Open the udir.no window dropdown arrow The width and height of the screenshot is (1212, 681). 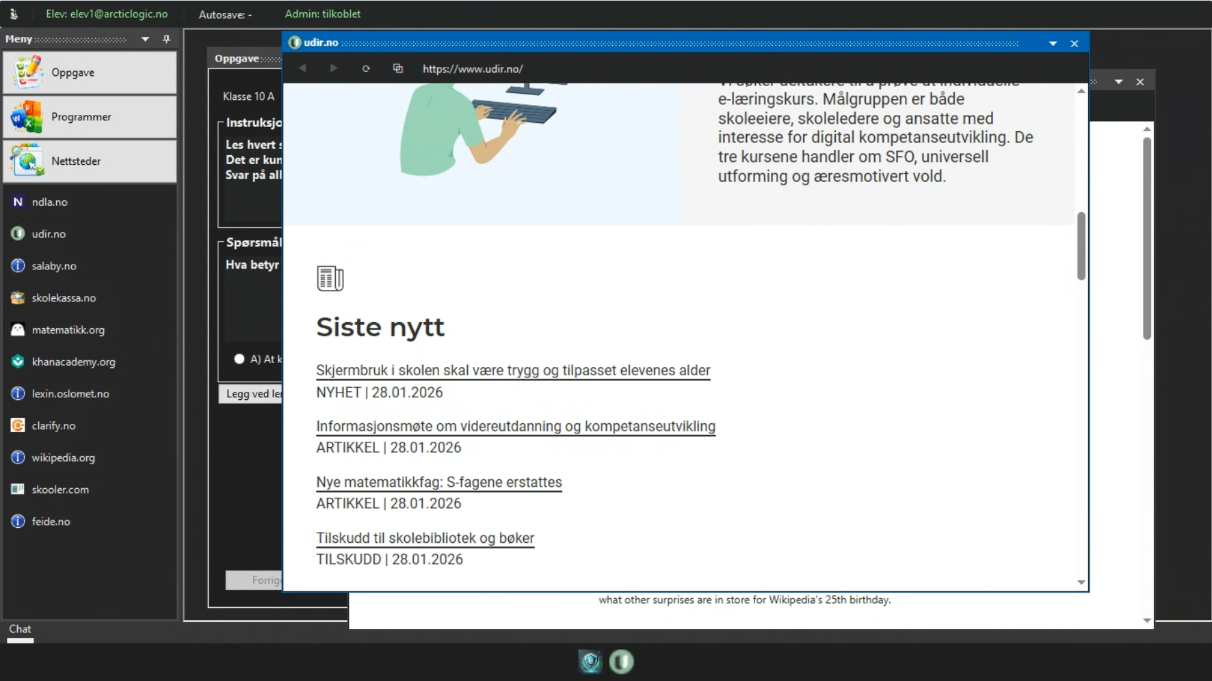[1052, 43]
